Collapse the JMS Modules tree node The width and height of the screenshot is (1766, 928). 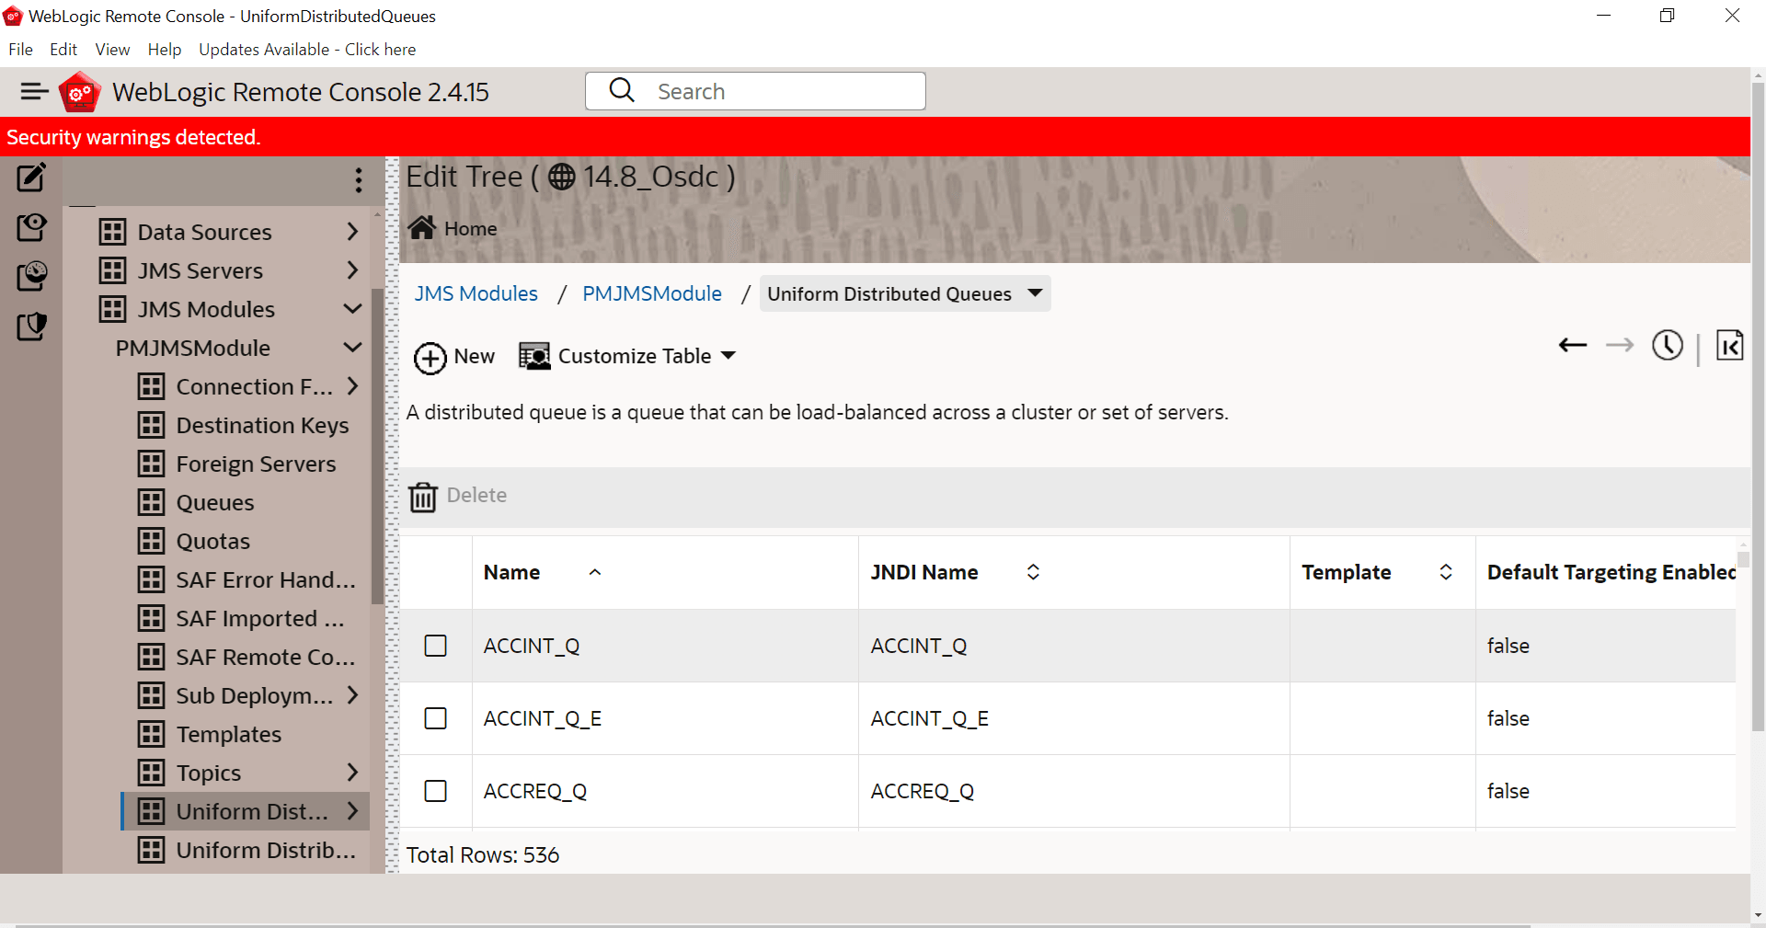[x=352, y=309]
